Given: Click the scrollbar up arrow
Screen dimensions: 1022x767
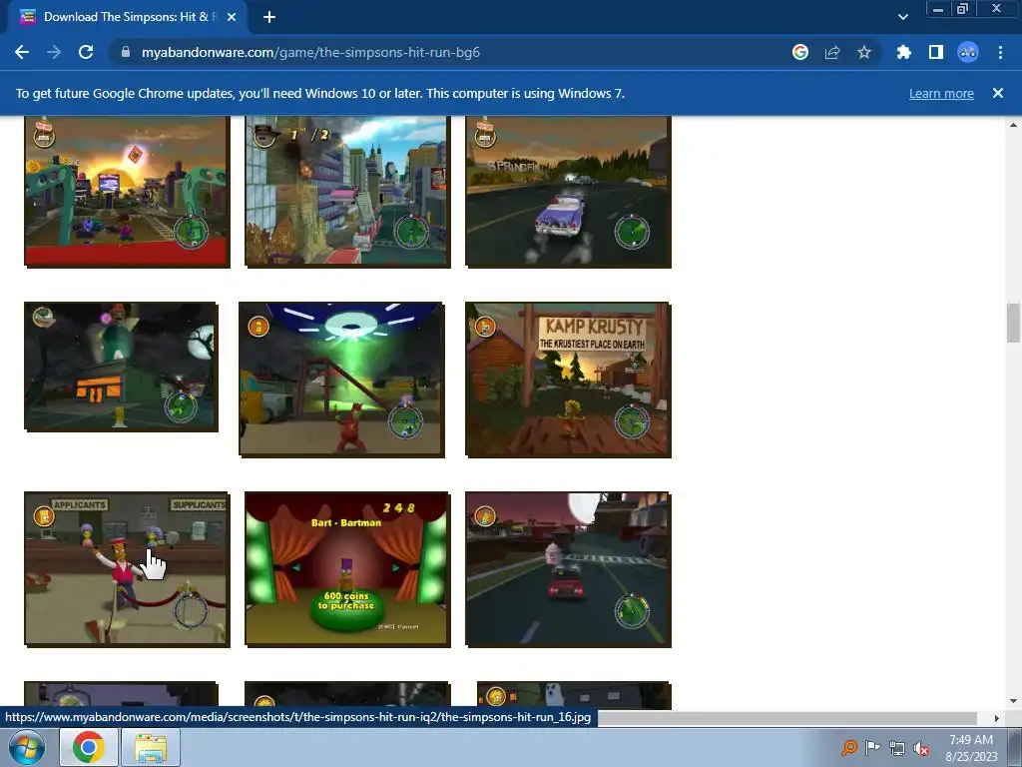Looking at the screenshot, I should [x=1013, y=124].
